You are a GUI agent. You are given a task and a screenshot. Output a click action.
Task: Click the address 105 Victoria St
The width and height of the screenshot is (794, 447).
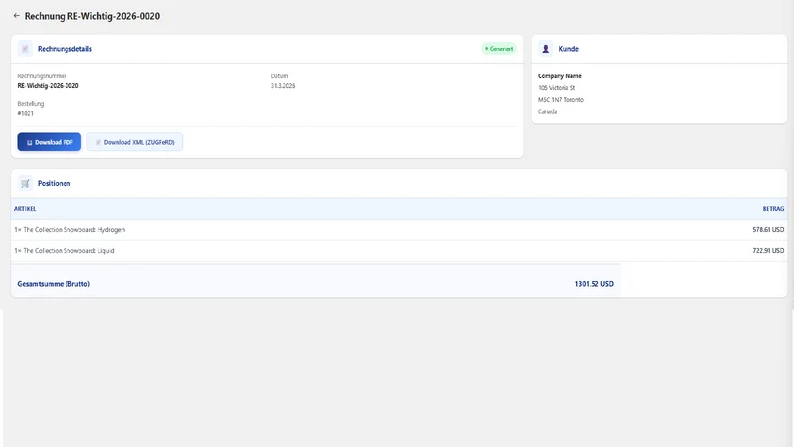[x=556, y=88]
